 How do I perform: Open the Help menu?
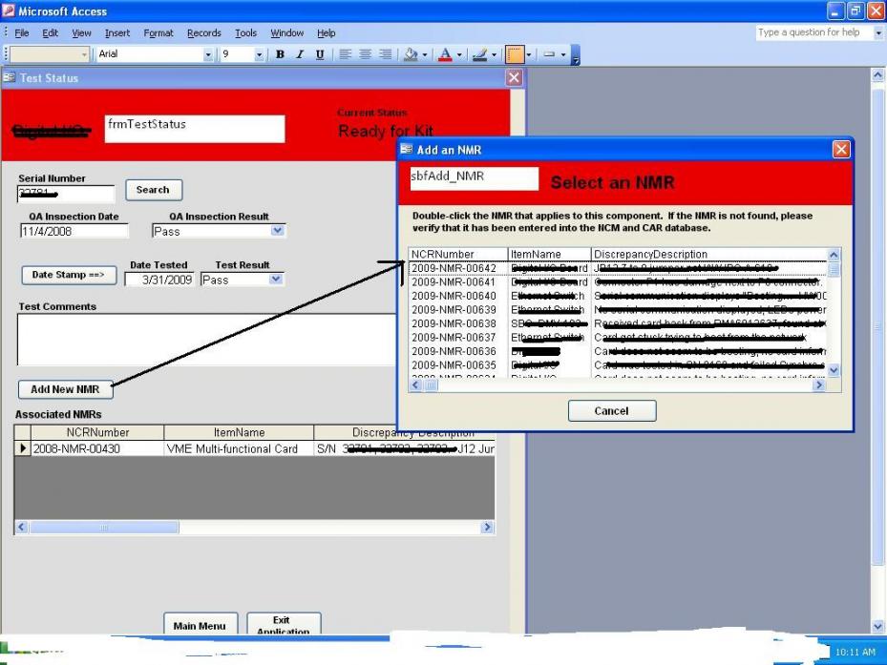point(326,32)
